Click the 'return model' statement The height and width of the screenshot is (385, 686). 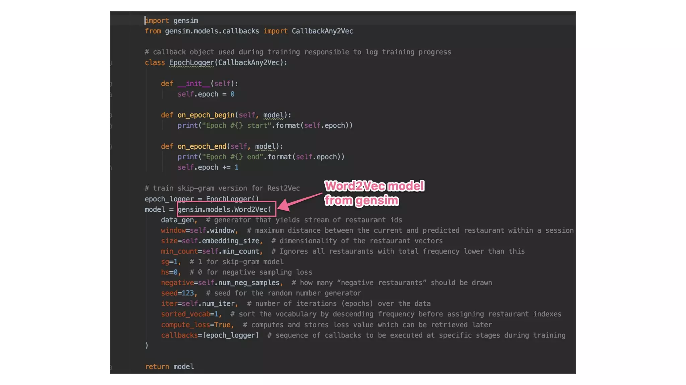tap(169, 367)
